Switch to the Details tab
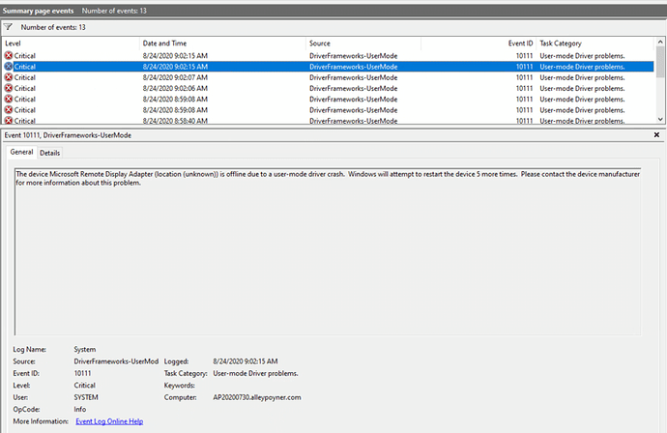The image size is (667, 433). coord(49,153)
